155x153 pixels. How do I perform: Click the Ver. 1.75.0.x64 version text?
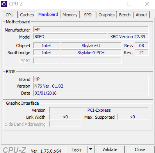tap(46, 151)
